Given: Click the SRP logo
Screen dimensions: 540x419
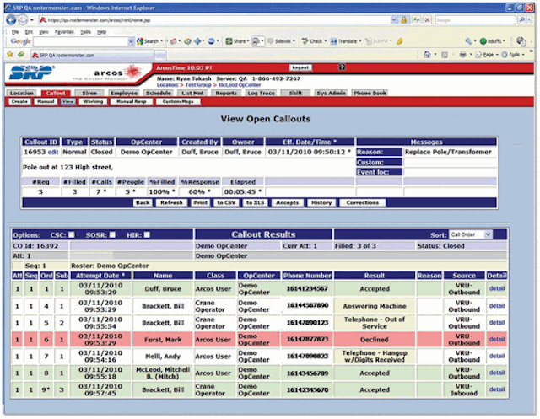Looking at the screenshot, I should point(32,72).
